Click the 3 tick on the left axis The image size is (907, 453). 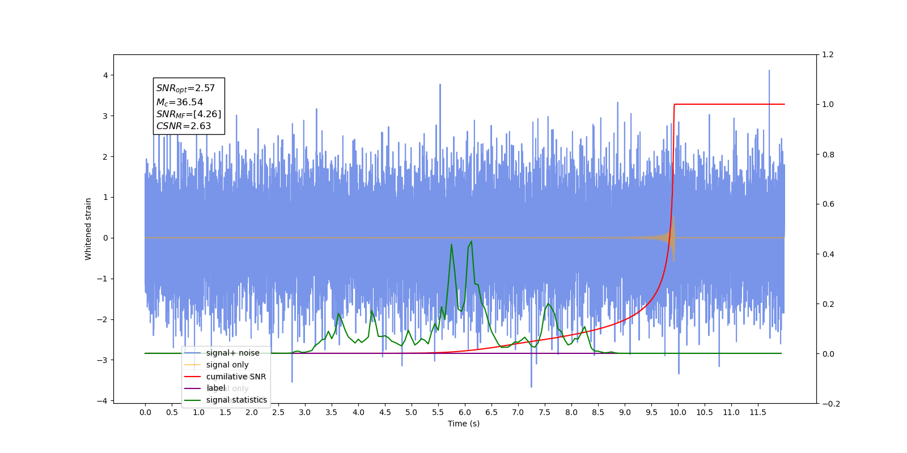point(105,116)
